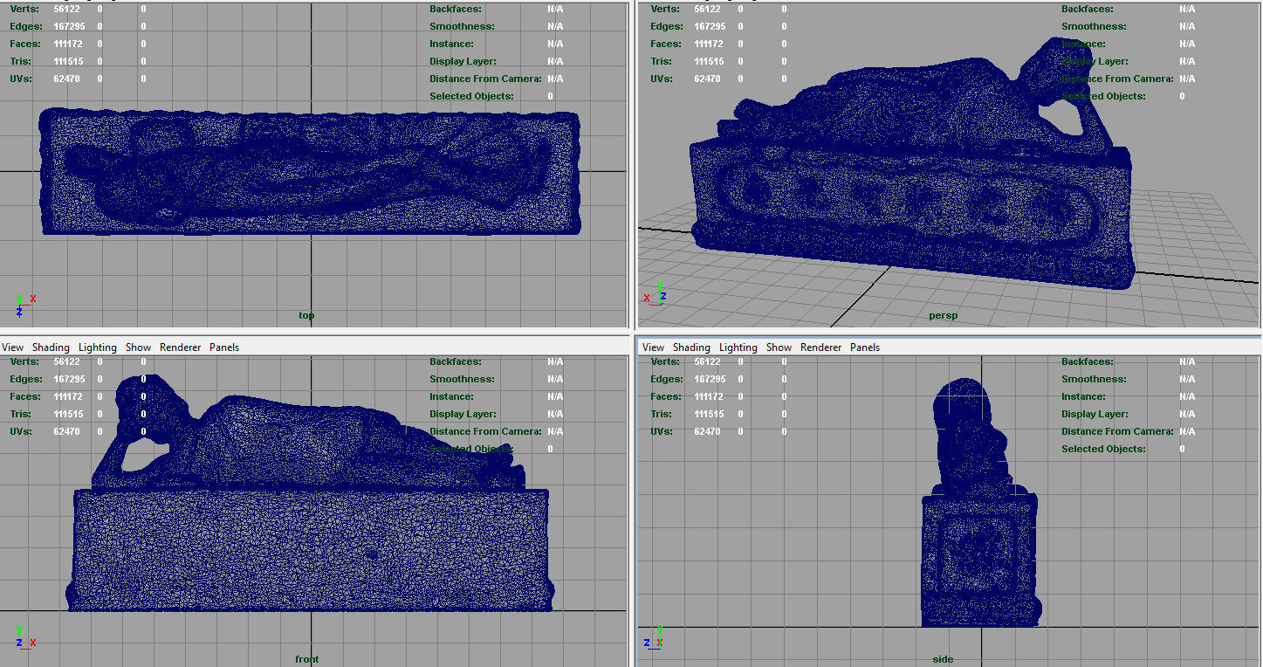Click the Verts label in the side view
Viewport: 1263px width, 667px height.
[x=665, y=361]
